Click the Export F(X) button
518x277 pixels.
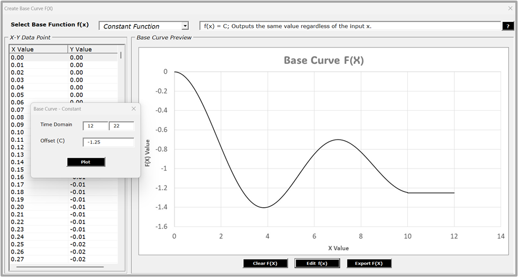369,263
